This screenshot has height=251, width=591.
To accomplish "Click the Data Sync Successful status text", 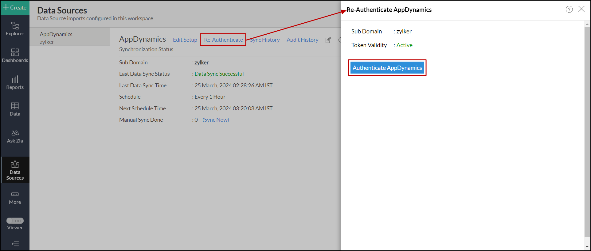I will pyautogui.click(x=219, y=74).
